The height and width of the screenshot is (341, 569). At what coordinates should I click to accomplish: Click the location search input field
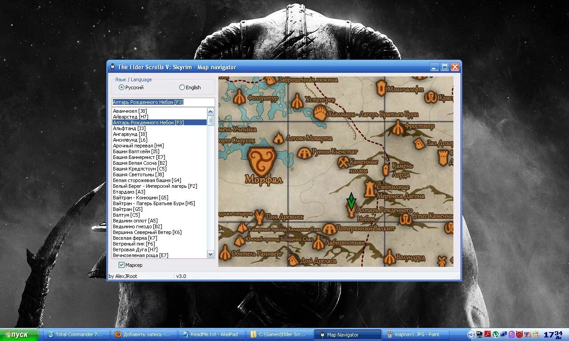163,102
